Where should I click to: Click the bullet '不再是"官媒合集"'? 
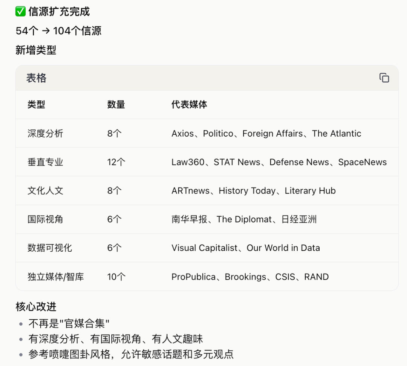click(69, 324)
